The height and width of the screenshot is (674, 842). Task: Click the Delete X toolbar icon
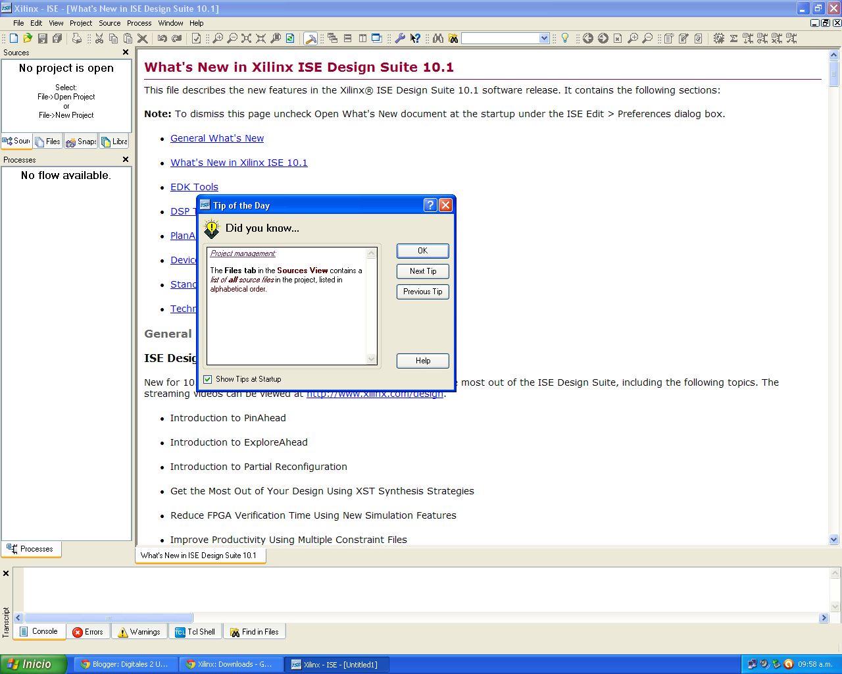[x=142, y=38]
